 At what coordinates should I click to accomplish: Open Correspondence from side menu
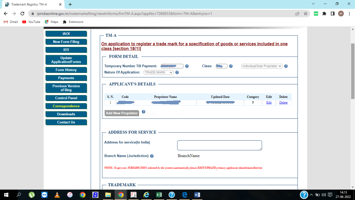click(66, 106)
